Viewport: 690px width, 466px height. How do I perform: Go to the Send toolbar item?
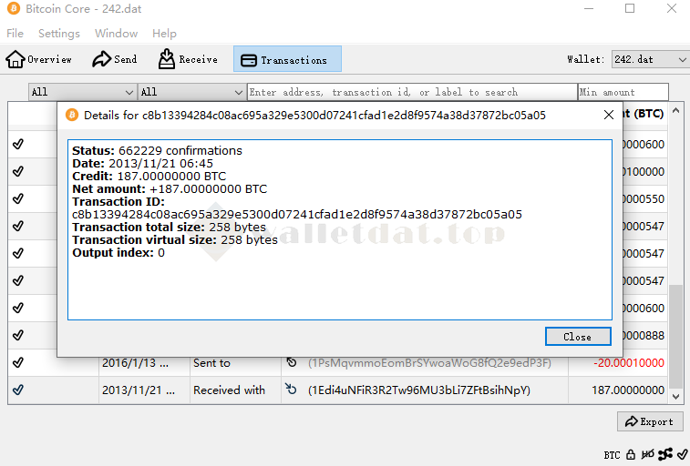(115, 60)
